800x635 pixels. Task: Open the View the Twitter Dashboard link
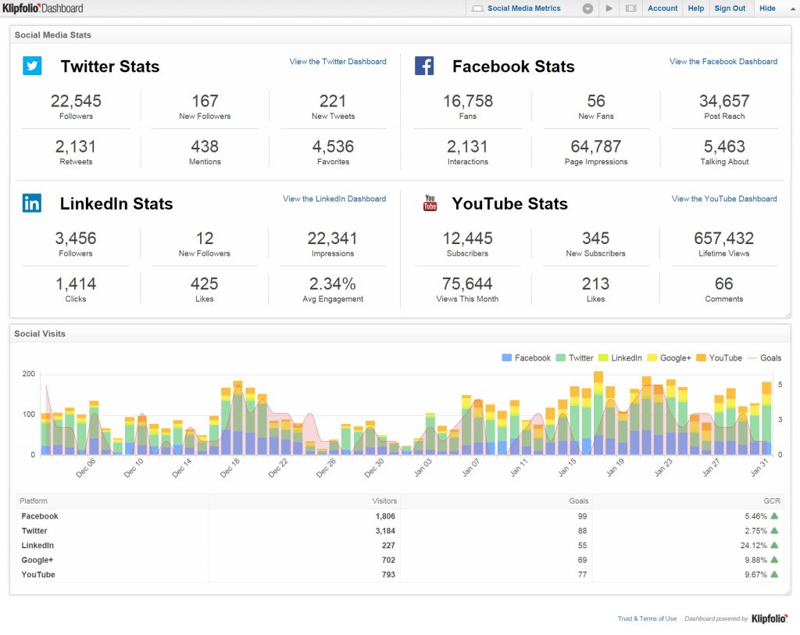point(337,61)
